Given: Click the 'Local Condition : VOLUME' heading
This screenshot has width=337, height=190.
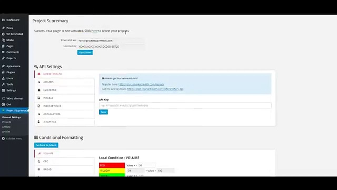Looking at the screenshot, I should (x=119, y=158).
